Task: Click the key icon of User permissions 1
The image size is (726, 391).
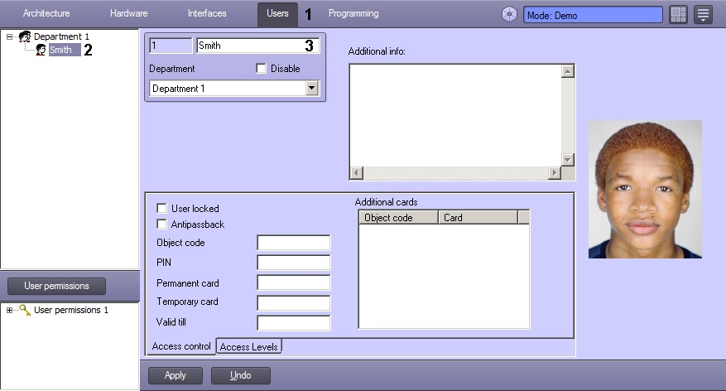Action: pos(25,310)
